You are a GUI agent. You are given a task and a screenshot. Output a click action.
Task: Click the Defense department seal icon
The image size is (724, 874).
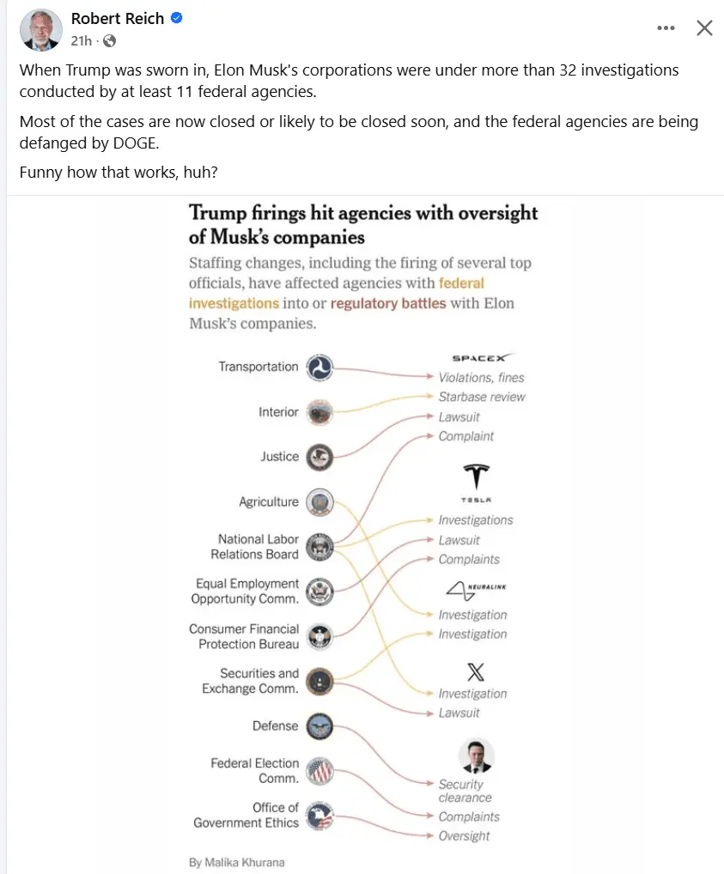(319, 726)
